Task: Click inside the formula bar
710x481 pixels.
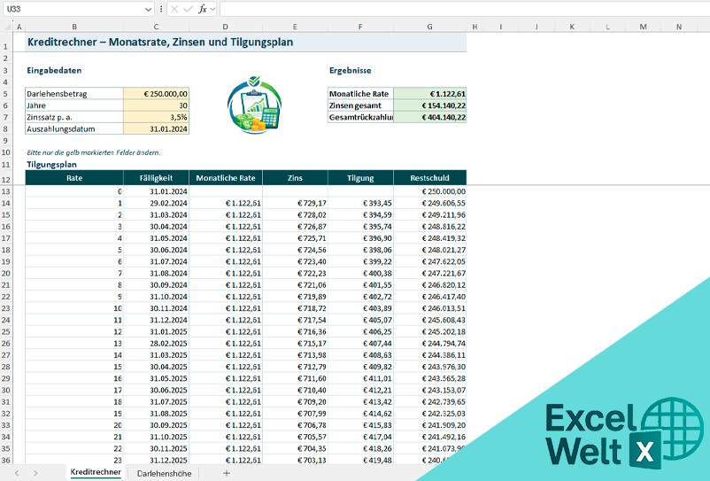Action: click(464, 9)
